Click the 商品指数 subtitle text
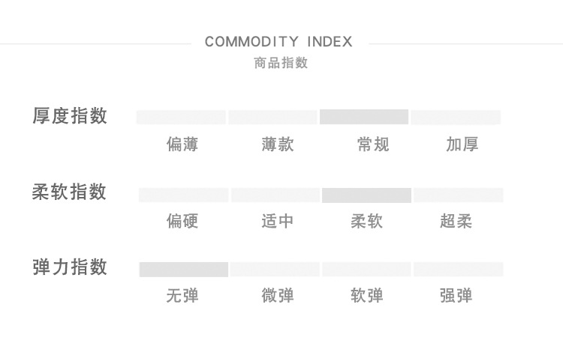This screenshot has width=563, height=355. tap(281, 63)
